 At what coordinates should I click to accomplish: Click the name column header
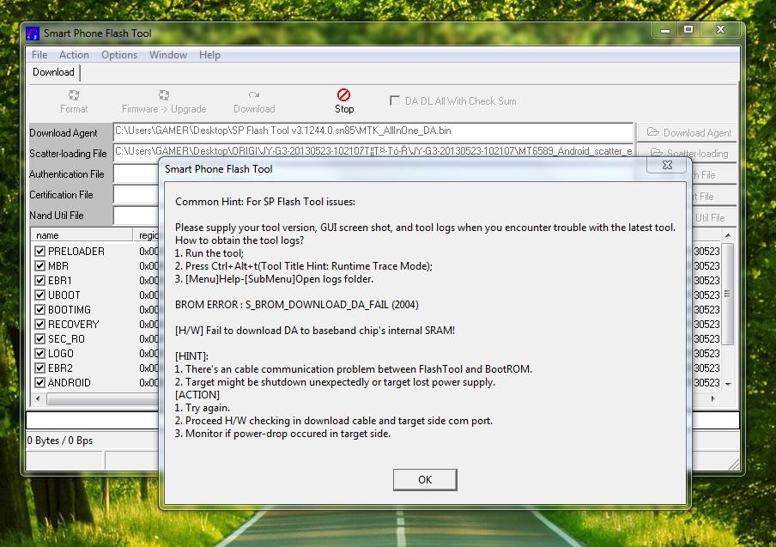(82, 235)
